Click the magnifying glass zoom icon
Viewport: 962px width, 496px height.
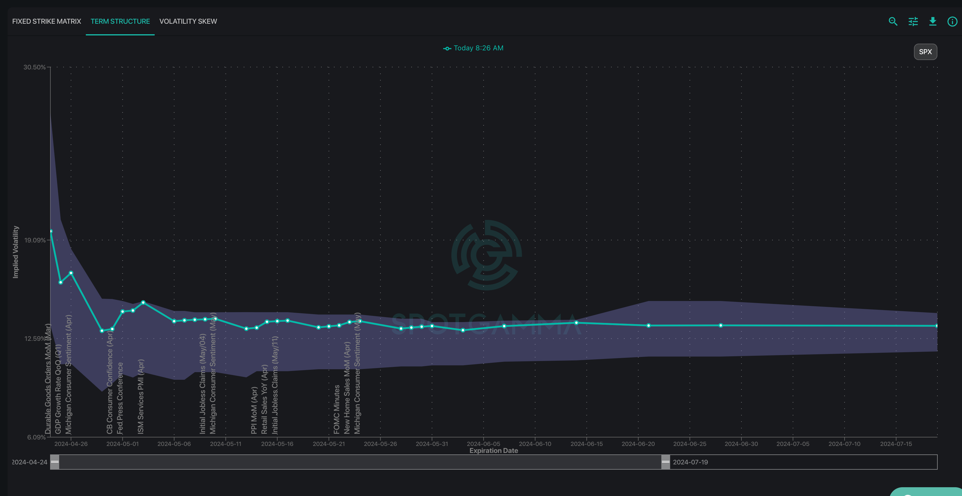(x=893, y=22)
